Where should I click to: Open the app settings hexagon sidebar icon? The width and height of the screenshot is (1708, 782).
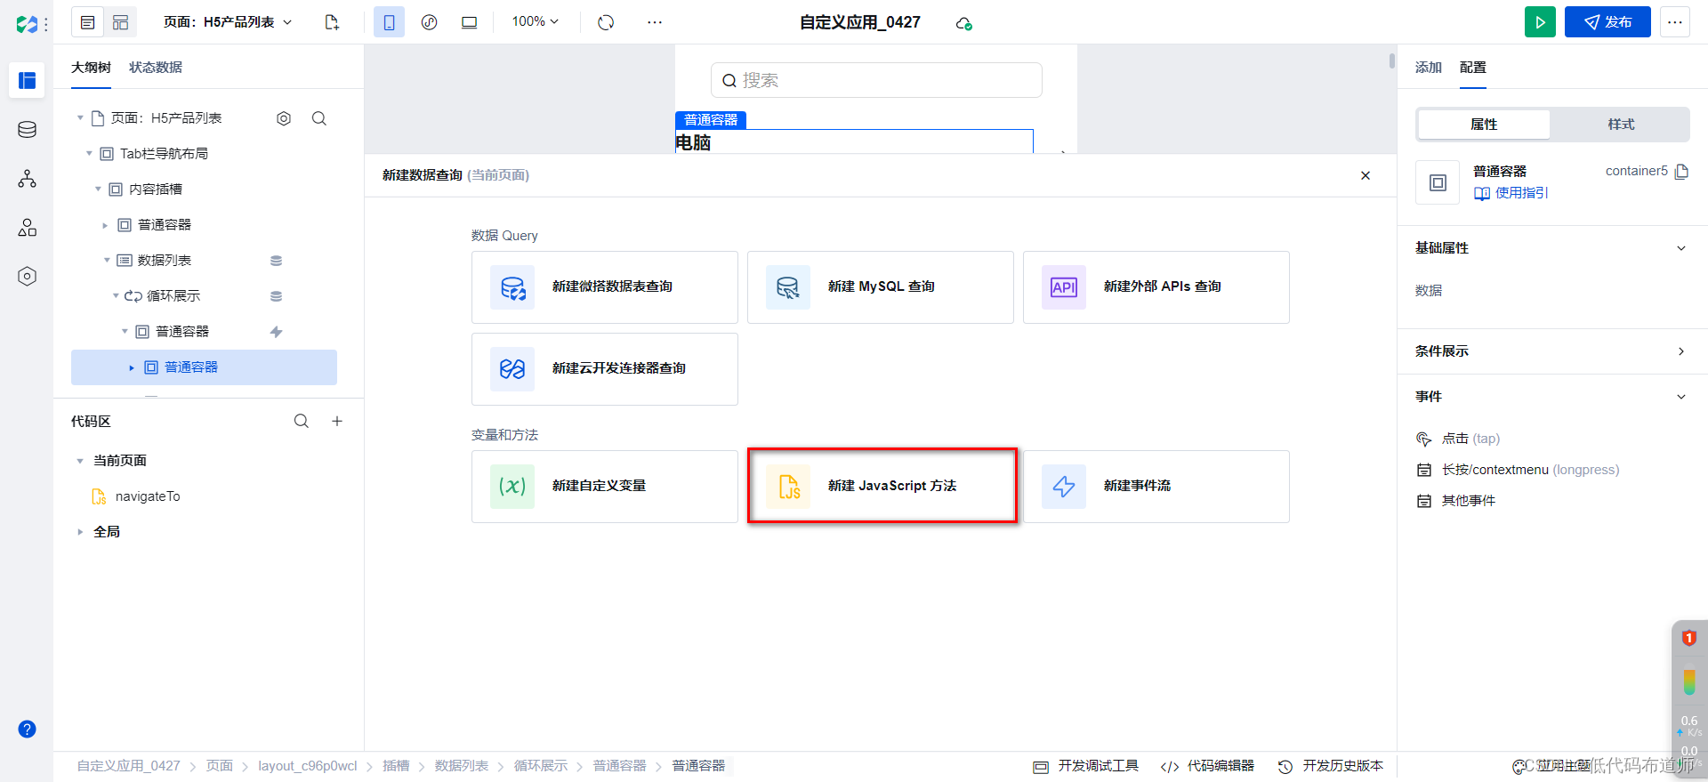click(27, 277)
